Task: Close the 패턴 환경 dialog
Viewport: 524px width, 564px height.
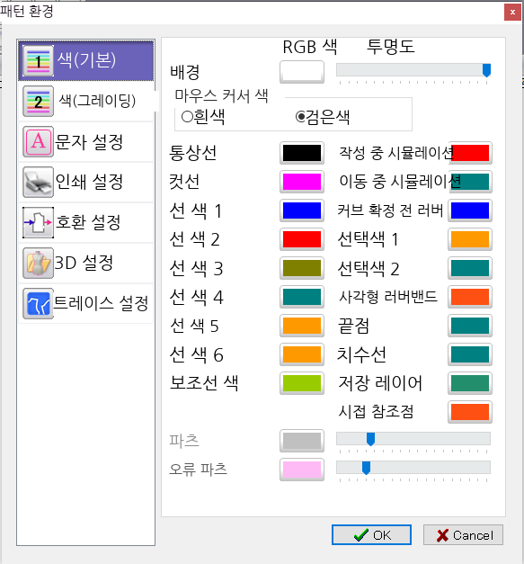Action: pyautogui.click(x=512, y=13)
